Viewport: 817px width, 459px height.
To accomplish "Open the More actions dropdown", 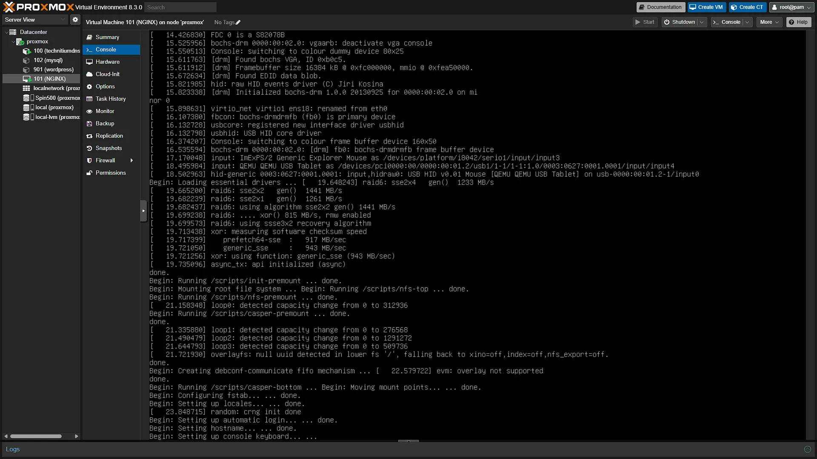I will pyautogui.click(x=769, y=22).
